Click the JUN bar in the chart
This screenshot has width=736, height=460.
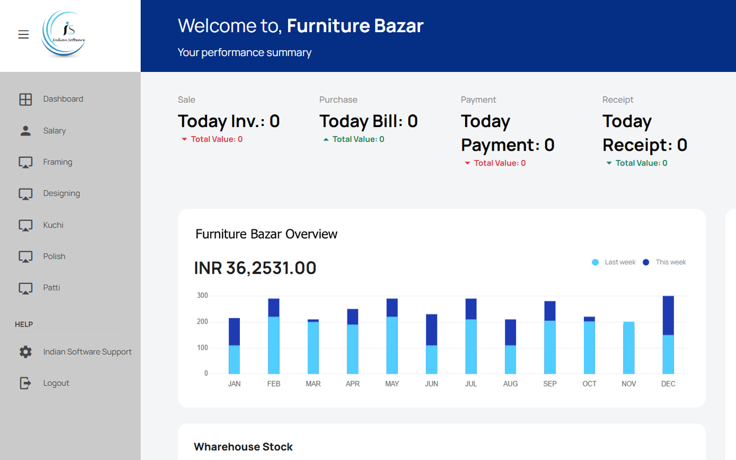(x=431, y=344)
